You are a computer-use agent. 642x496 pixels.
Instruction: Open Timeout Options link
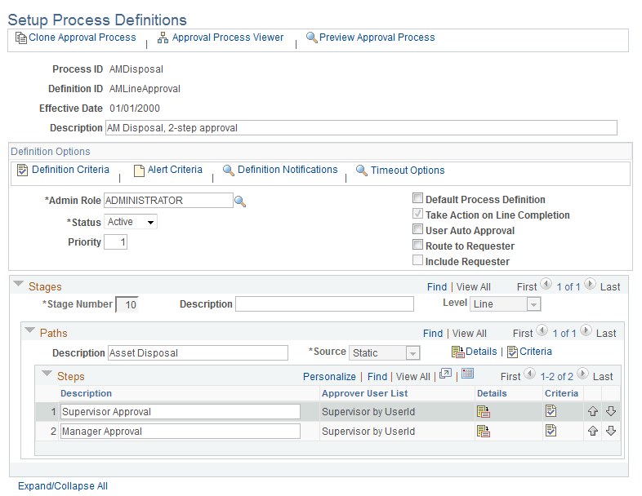408,170
